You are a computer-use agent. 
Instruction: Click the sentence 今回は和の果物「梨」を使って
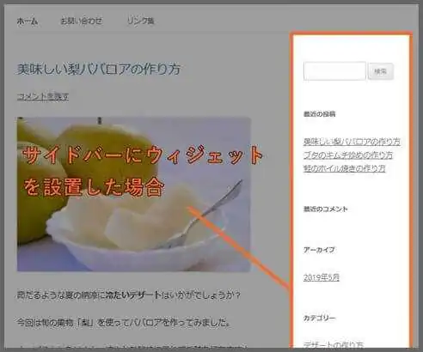click(x=124, y=323)
